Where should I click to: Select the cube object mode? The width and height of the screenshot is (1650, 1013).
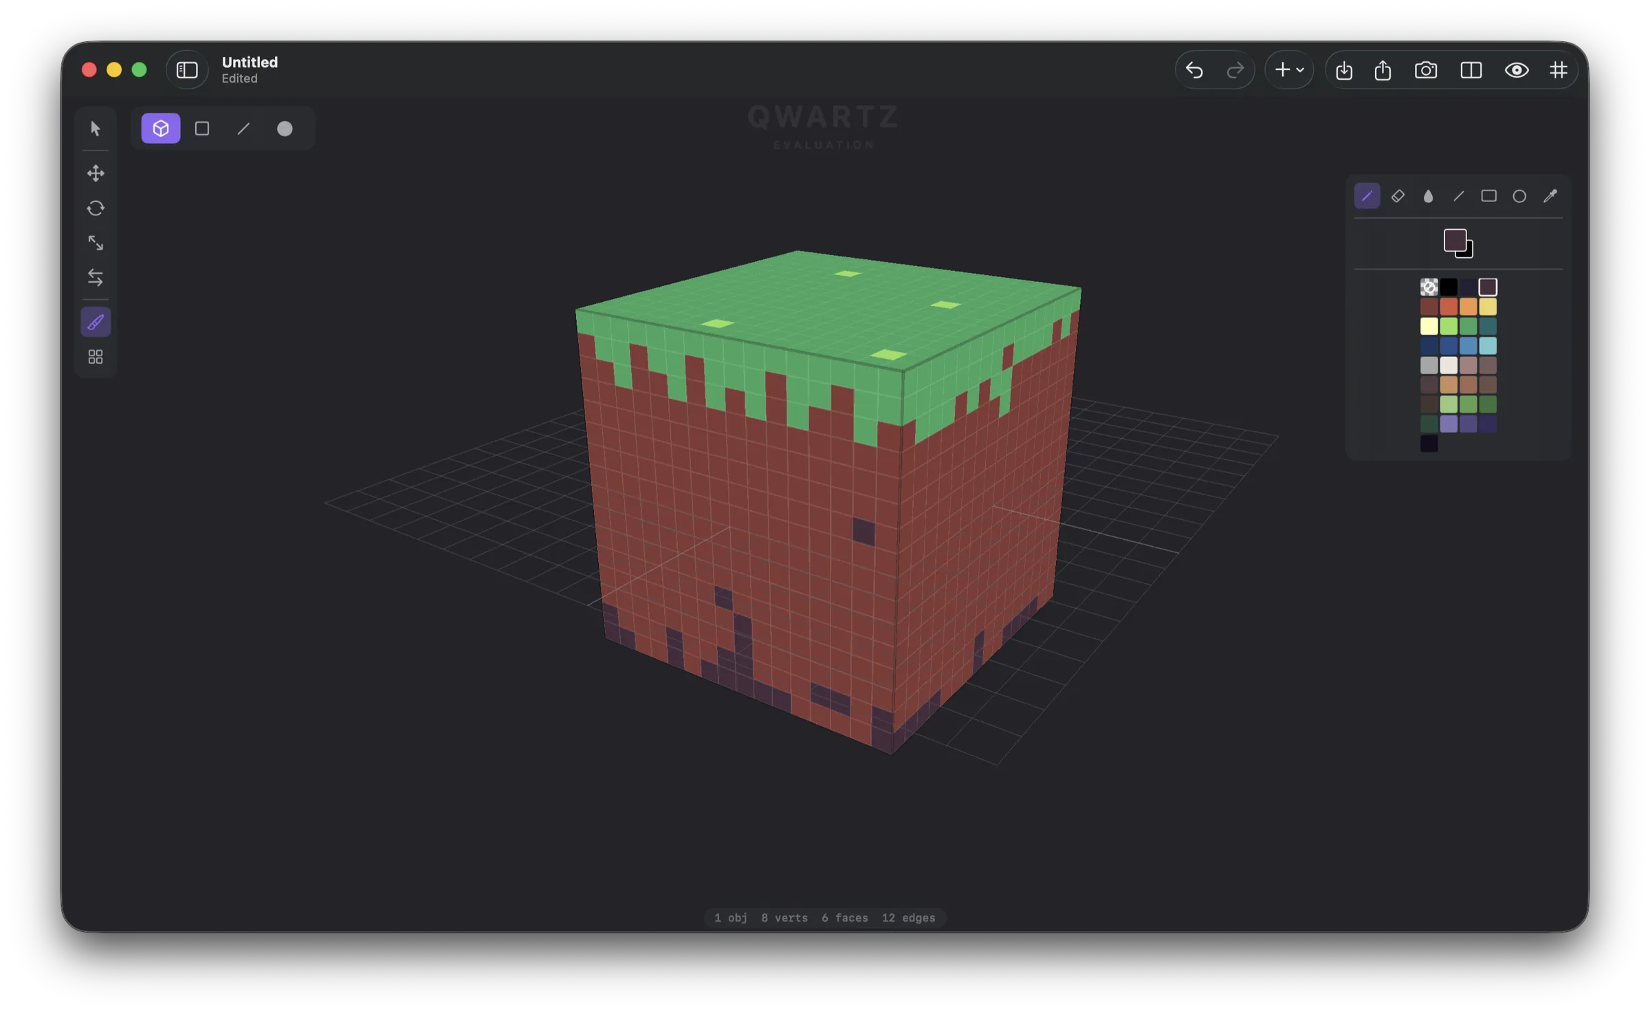click(x=161, y=129)
